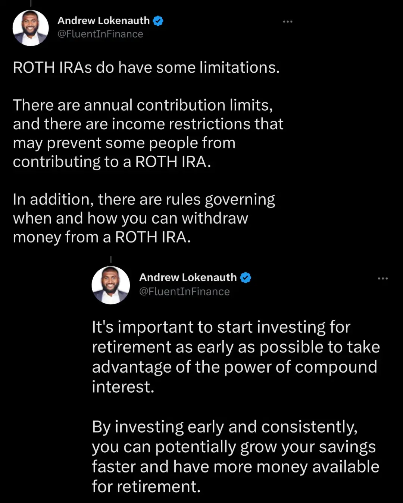Image resolution: width=403 pixels, height=503 pixels.
Task: Click the thread connector line above the first tweet
Action: click(x=31, y=3)
